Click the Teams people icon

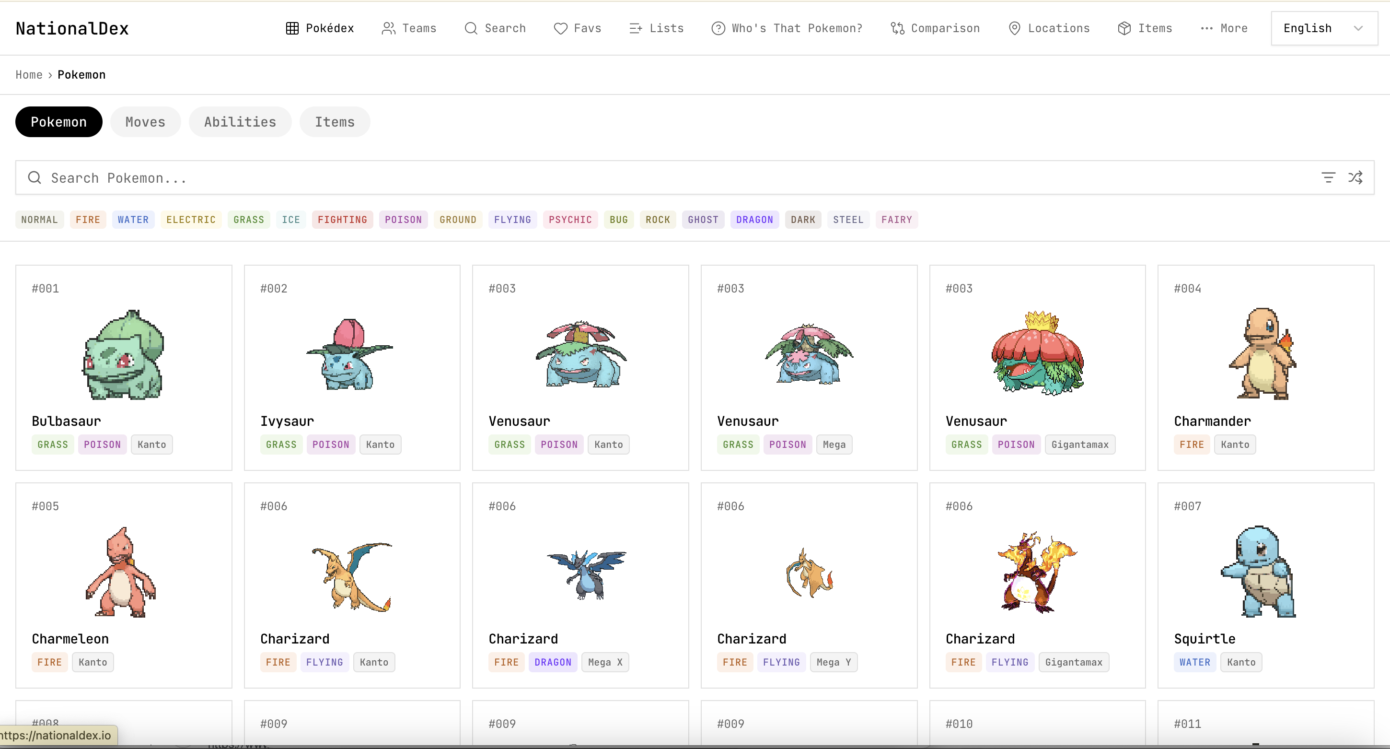tap(389, 28)
